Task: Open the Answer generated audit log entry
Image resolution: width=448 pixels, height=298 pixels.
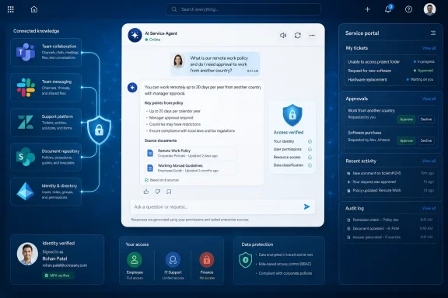Action: 390,237
